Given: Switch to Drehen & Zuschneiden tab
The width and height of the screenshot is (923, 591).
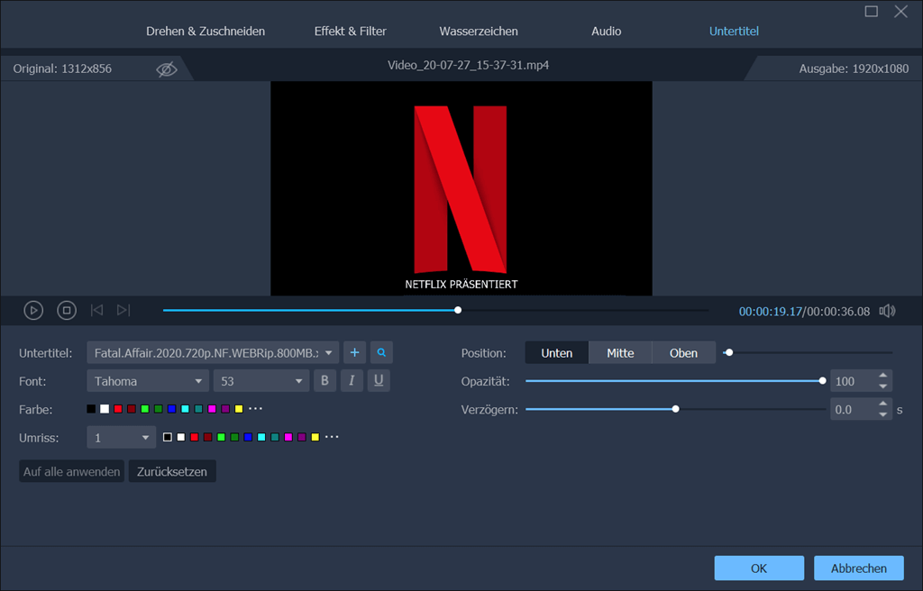Looking at the screenshot, I should (206, 32).
